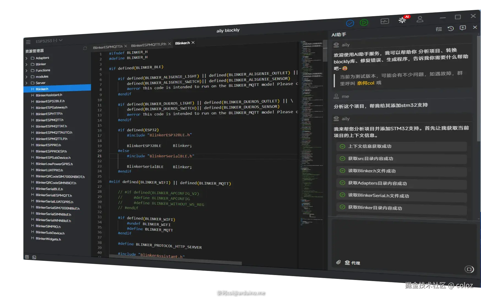Toggle the hamburger menu sidebar icon
This screenshot has width=481, height=297.
tap(28, 42)
